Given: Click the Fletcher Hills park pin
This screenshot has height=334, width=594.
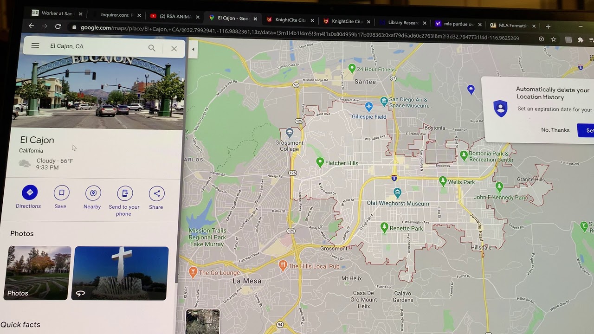Looking at the screenshot, I should [320, 162].
